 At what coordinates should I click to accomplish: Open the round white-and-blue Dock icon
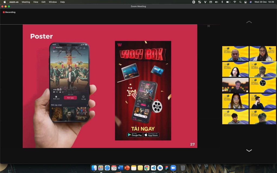point(160,168)
